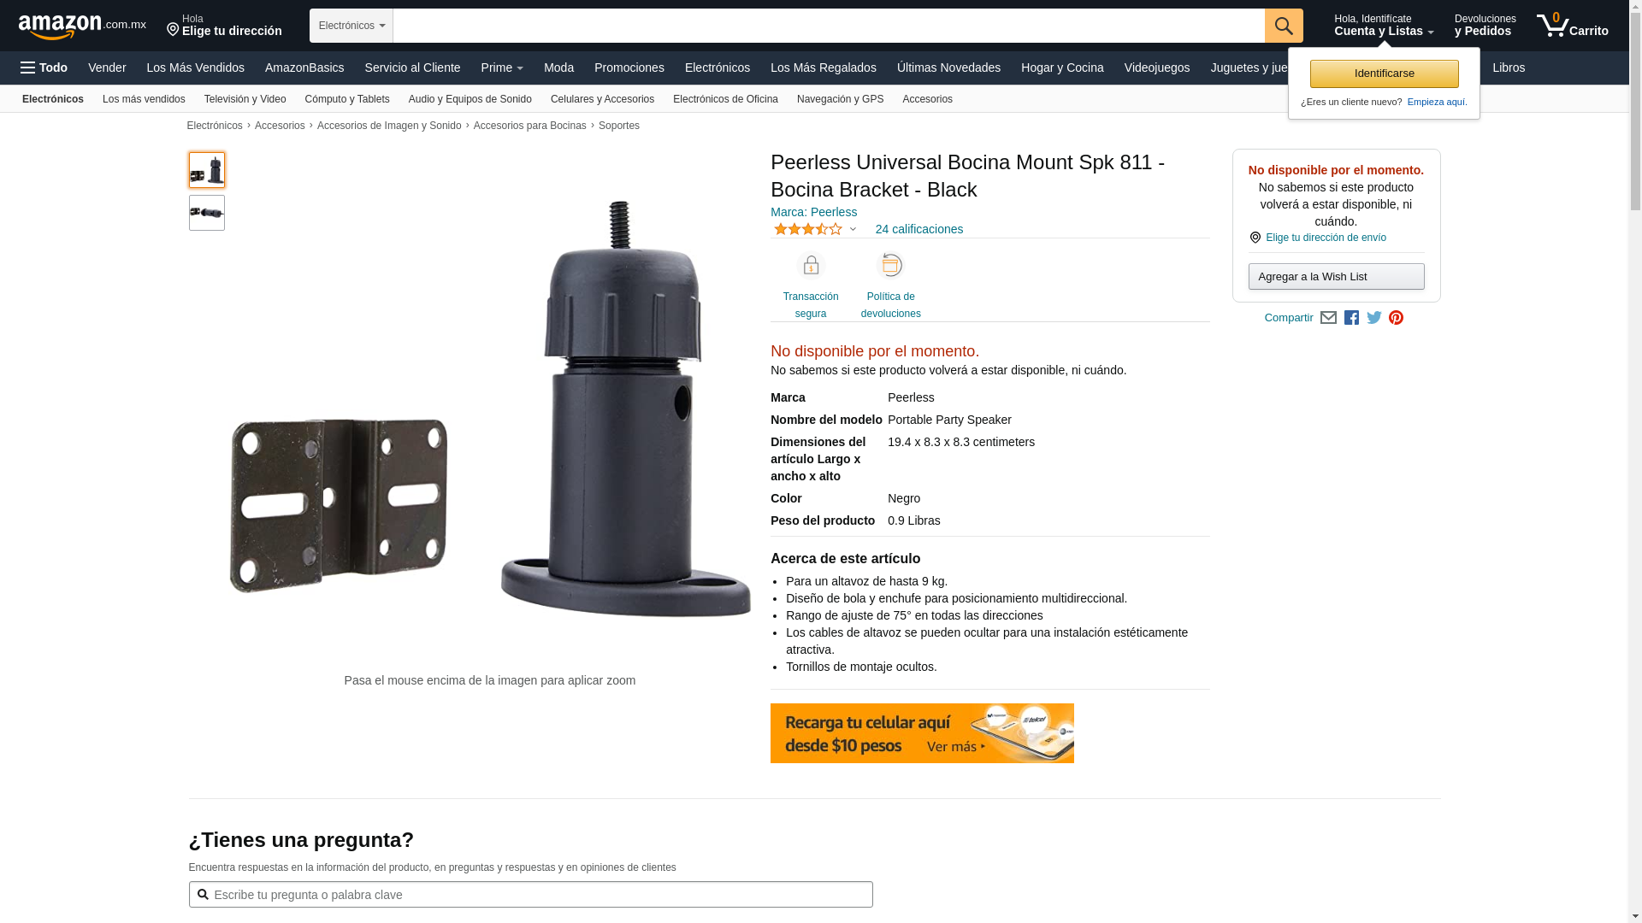1642x923 pixels.
Task: Open Celulares y Accesorios subcategory
Action: (x=602, y=99)
